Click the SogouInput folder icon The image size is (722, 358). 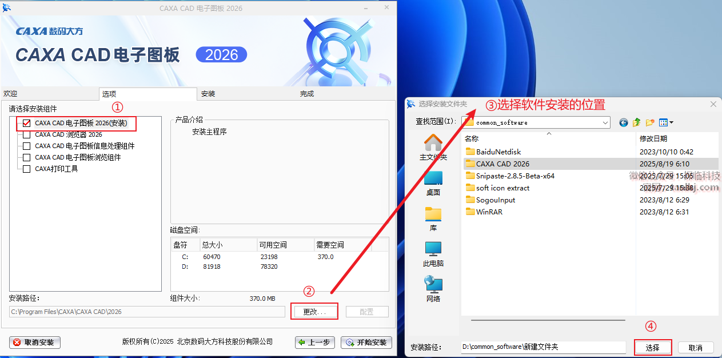[x=470, y=200]
